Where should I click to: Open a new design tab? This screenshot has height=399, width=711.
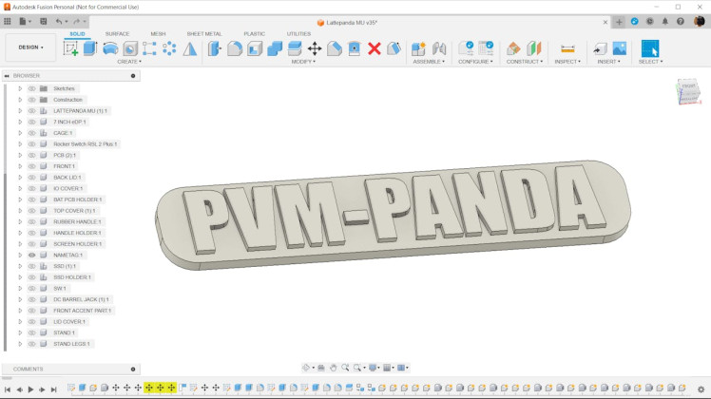[x=619, y=22]
